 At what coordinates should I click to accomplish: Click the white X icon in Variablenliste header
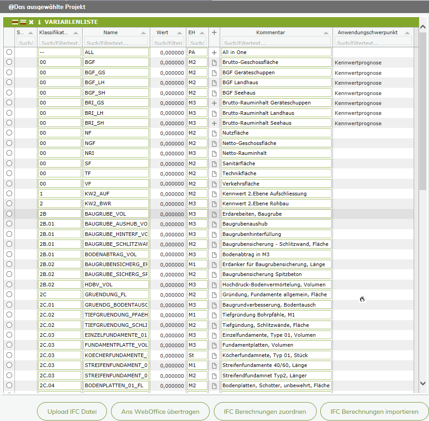point(31,22)
